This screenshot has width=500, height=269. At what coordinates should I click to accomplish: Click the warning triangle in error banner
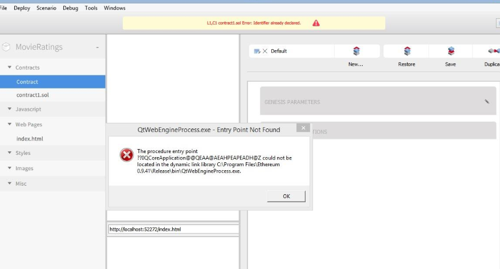316,23
